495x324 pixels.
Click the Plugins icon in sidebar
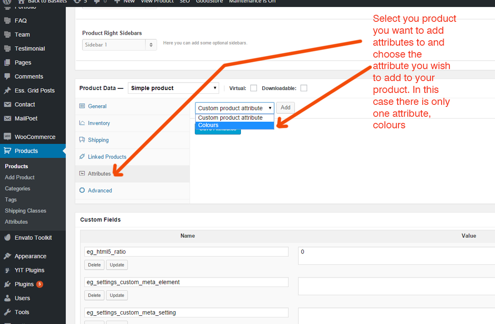coord(7,284)
